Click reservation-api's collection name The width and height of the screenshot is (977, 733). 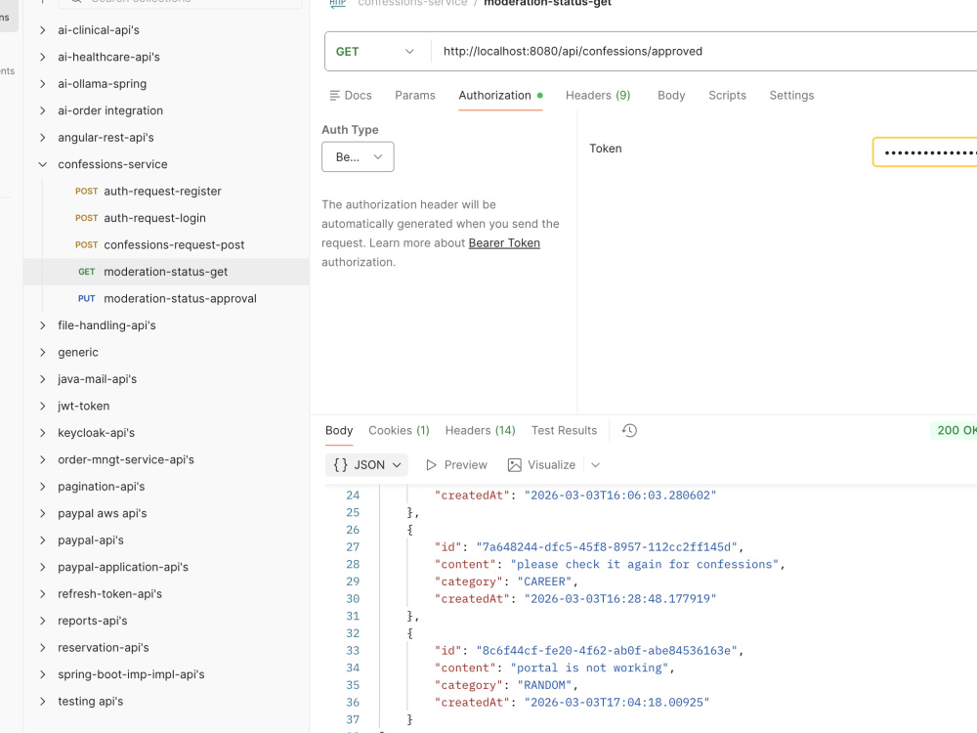tap(104, 648)
